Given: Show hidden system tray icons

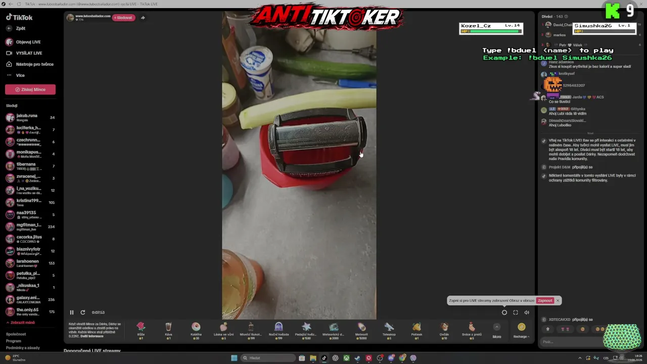Looking at the screenshot, I should (580, 358).
